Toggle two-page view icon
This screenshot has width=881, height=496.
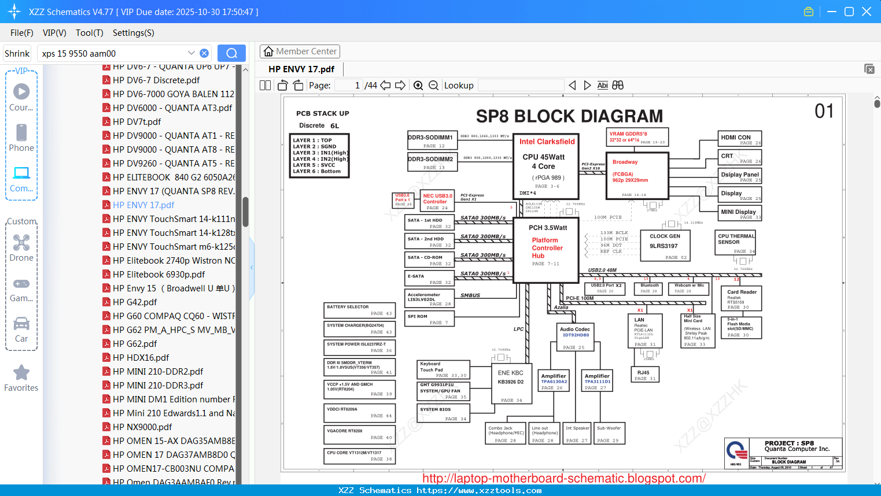pos(266,86)
